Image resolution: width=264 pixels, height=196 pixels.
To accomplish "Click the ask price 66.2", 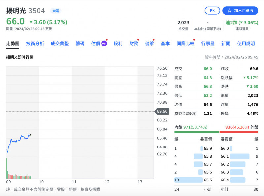I will click(x=225, y=164).
